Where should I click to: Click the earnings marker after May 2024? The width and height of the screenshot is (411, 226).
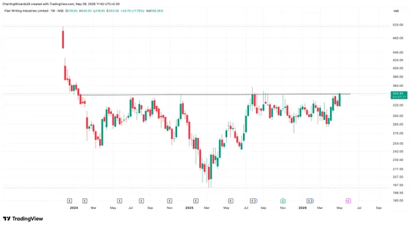coord(120,201)
